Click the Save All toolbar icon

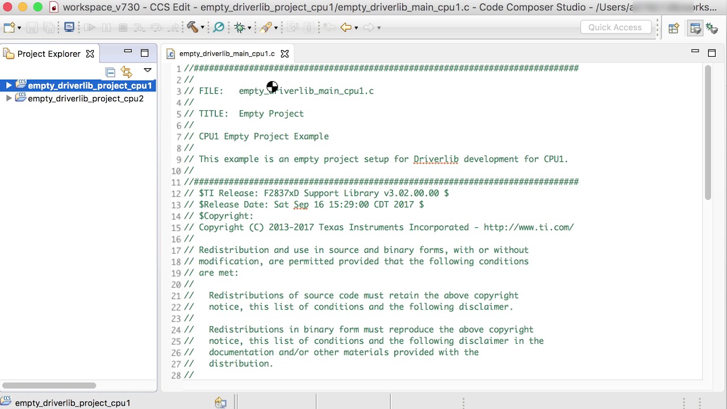click(49, 27)
